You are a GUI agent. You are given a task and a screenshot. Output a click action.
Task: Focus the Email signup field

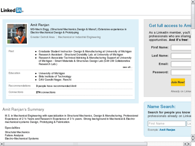[181, 64]
